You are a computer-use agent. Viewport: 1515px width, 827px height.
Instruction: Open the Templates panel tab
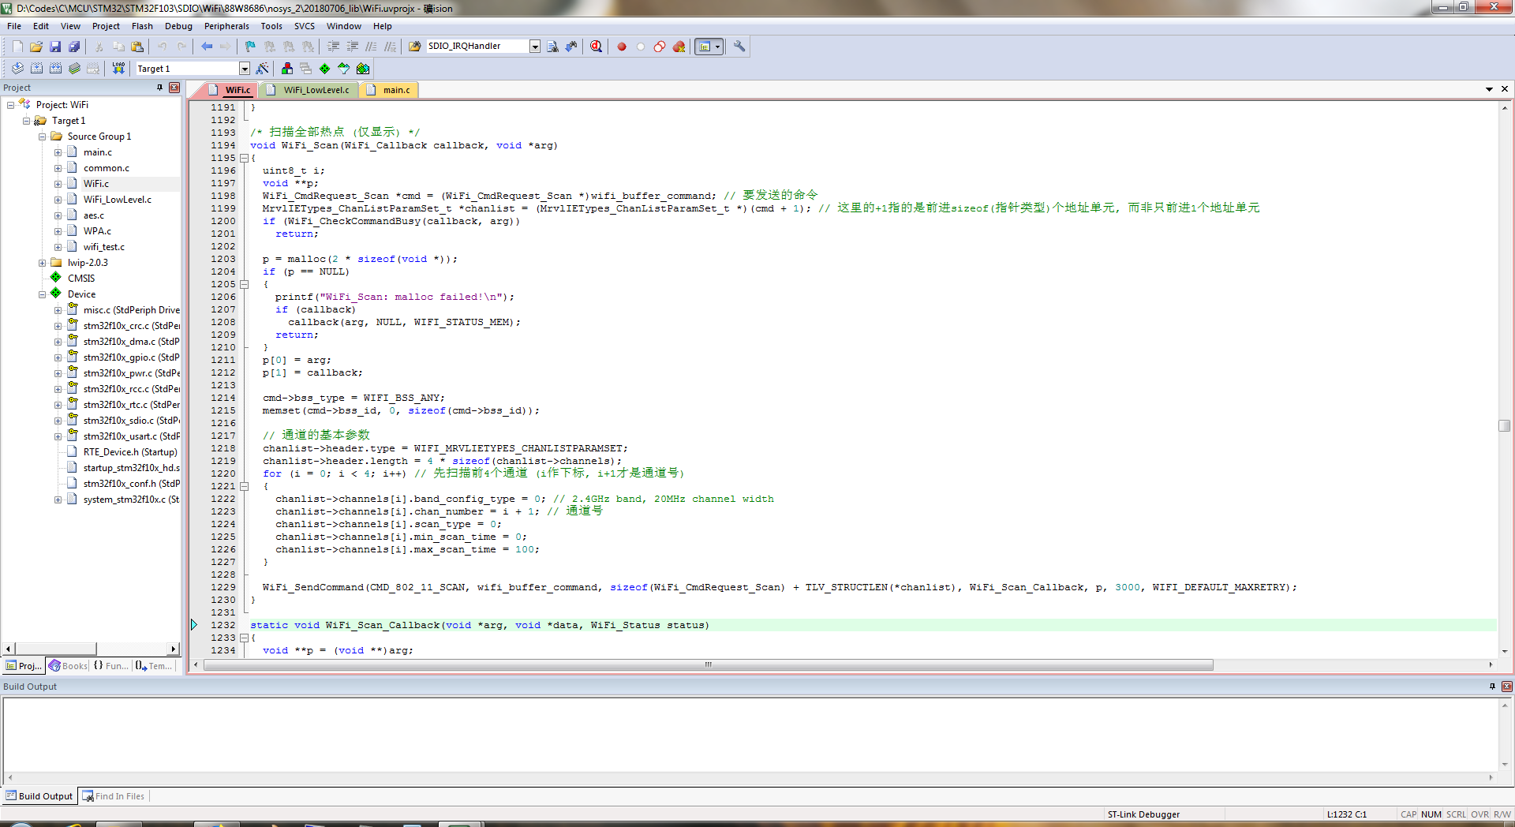(x=154, y=666)
